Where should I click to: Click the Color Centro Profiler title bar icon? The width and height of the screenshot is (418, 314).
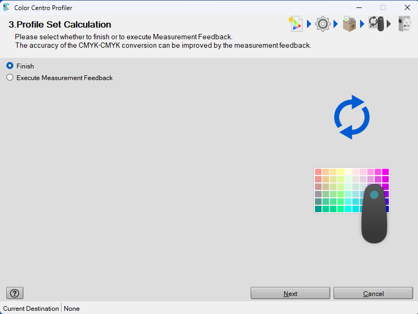tap(7, 7)
